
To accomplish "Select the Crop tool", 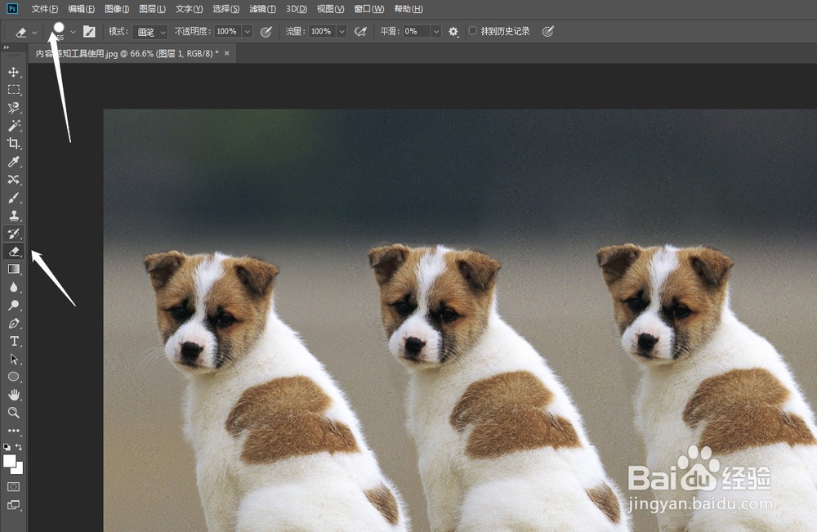I will coord(14,143).
